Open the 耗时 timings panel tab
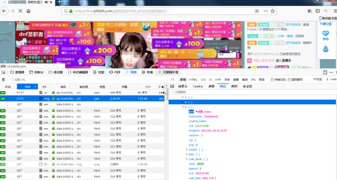 tap(234, 86)
